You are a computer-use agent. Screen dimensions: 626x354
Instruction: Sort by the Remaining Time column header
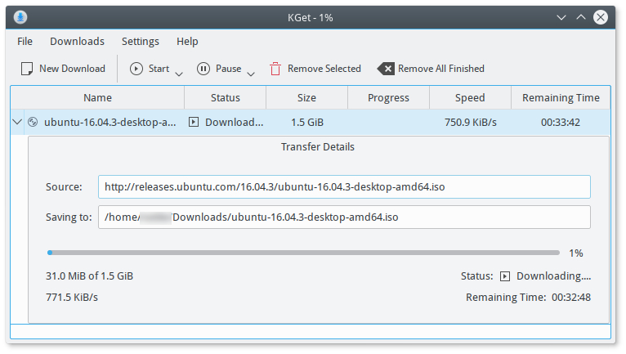tap(560, 98)
